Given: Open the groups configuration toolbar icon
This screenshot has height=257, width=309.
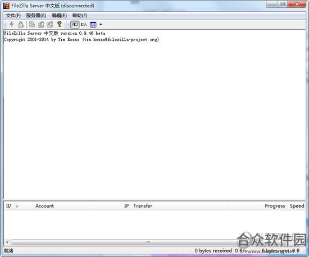Looking at the screenshot, I should [x=50, y=25].
